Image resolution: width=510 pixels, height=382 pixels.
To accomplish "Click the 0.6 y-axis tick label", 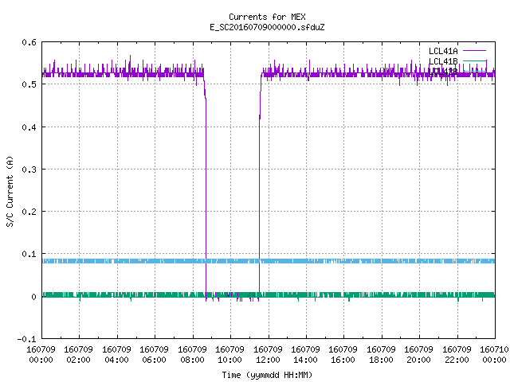I will click(29, 42).
